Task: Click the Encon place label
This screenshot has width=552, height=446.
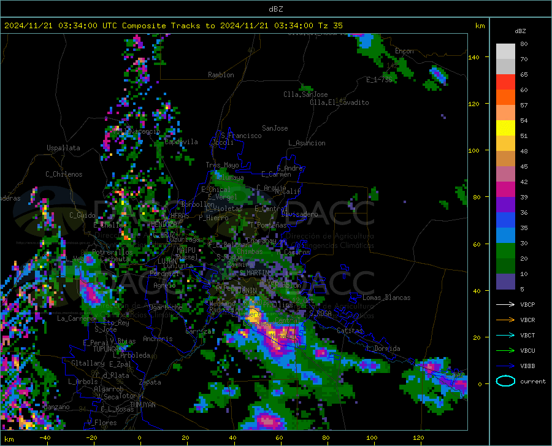Action: coord(404,51)
